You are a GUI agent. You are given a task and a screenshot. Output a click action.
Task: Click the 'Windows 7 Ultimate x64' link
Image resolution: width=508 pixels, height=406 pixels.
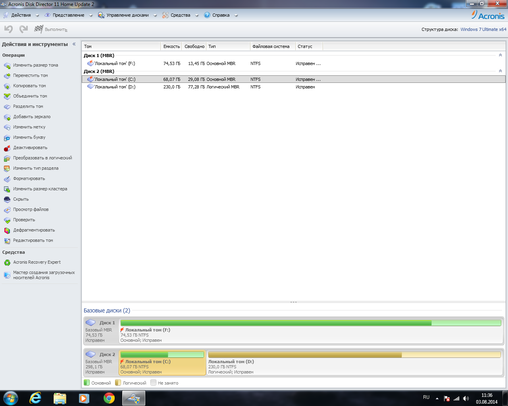pos(483,29)
